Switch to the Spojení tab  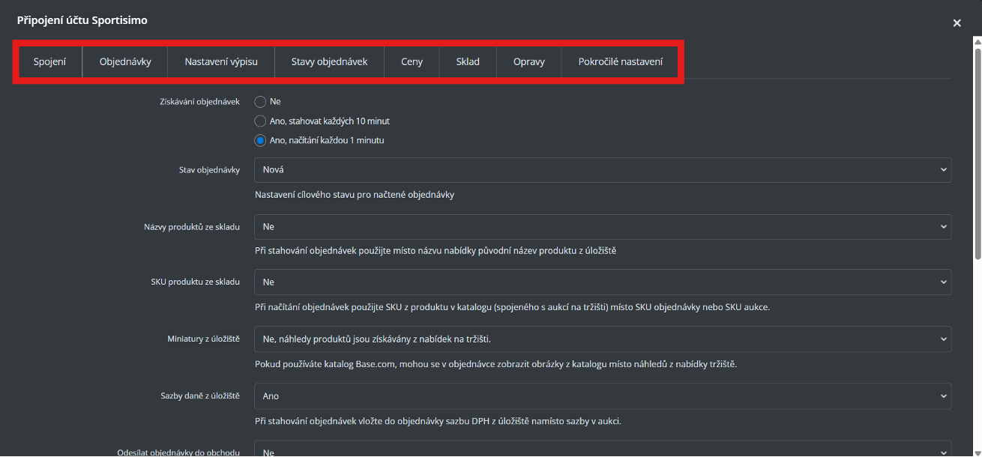pyautogui.click(x=49, y=62)
